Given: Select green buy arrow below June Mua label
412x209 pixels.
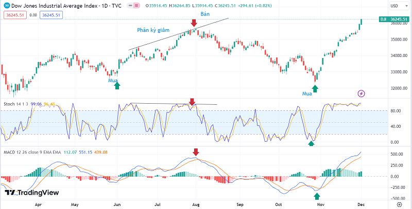Looking at the screenshot, I should [x=117, y=86].
